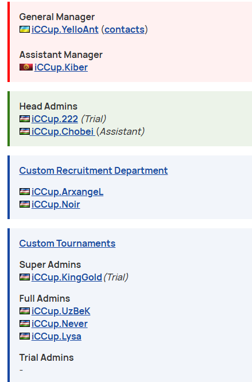Screen dimensions: 252x382
Task: Click the flag icon next to iCCup.Chobei
Action: point(25,131)
